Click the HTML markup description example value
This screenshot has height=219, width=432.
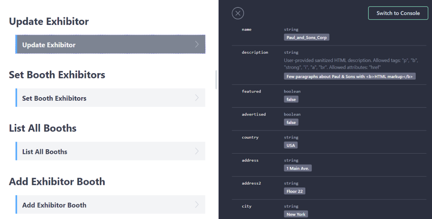350,77
